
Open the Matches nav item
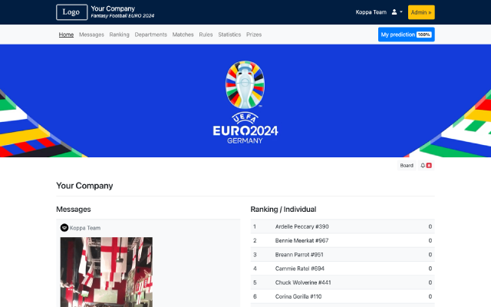click(183, 35)
